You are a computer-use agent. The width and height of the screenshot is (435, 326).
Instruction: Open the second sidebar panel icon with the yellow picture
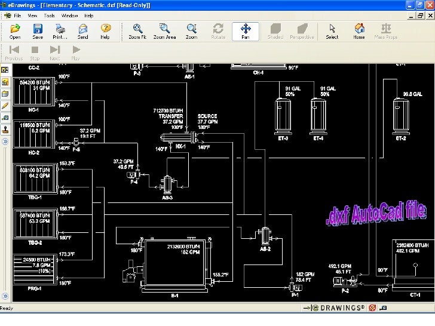[5, 82]
